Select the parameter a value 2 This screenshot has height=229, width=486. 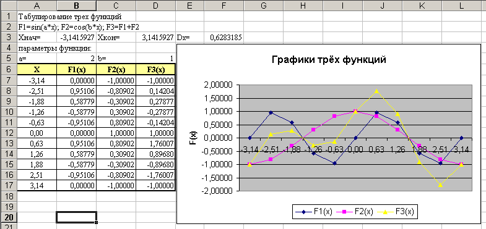(77, 59)
